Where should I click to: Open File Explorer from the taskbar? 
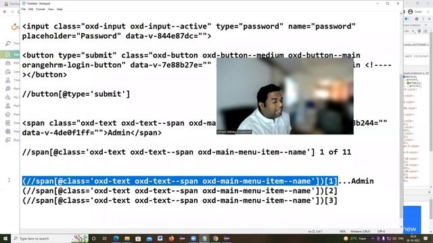pyautogui.click(x=127, y=238)
